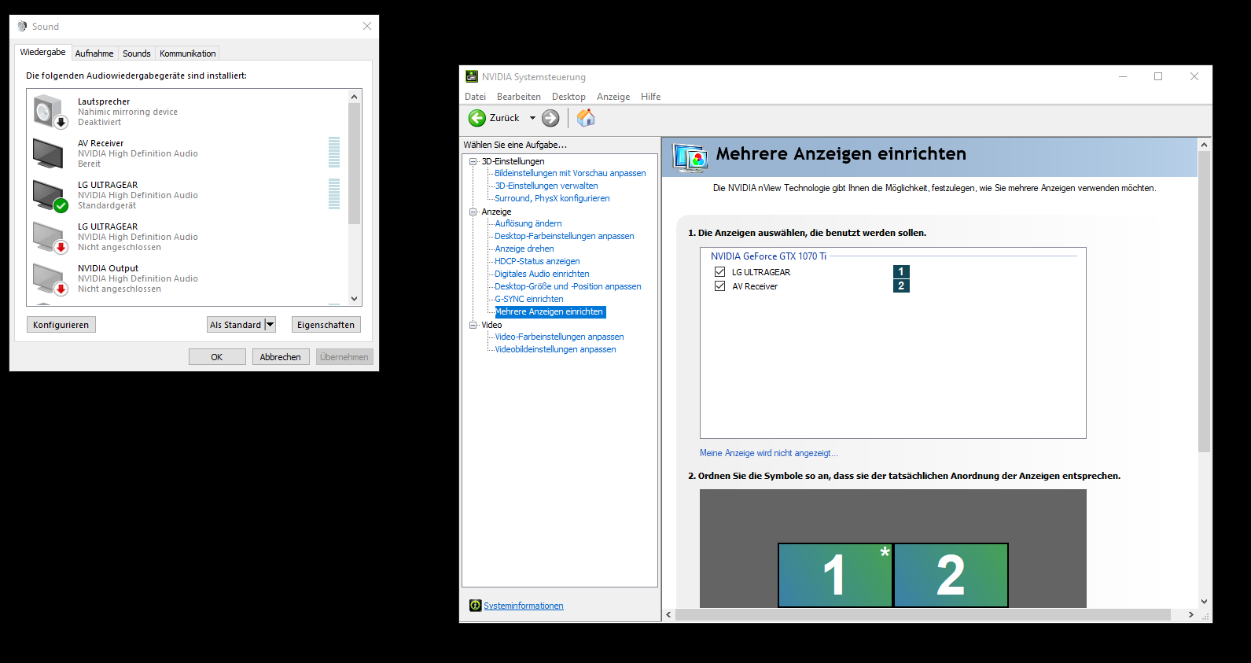Uncheck the AV Receiver display checkbox
This screenshot has width=1251, height=663.
click(x=719, y=285)
